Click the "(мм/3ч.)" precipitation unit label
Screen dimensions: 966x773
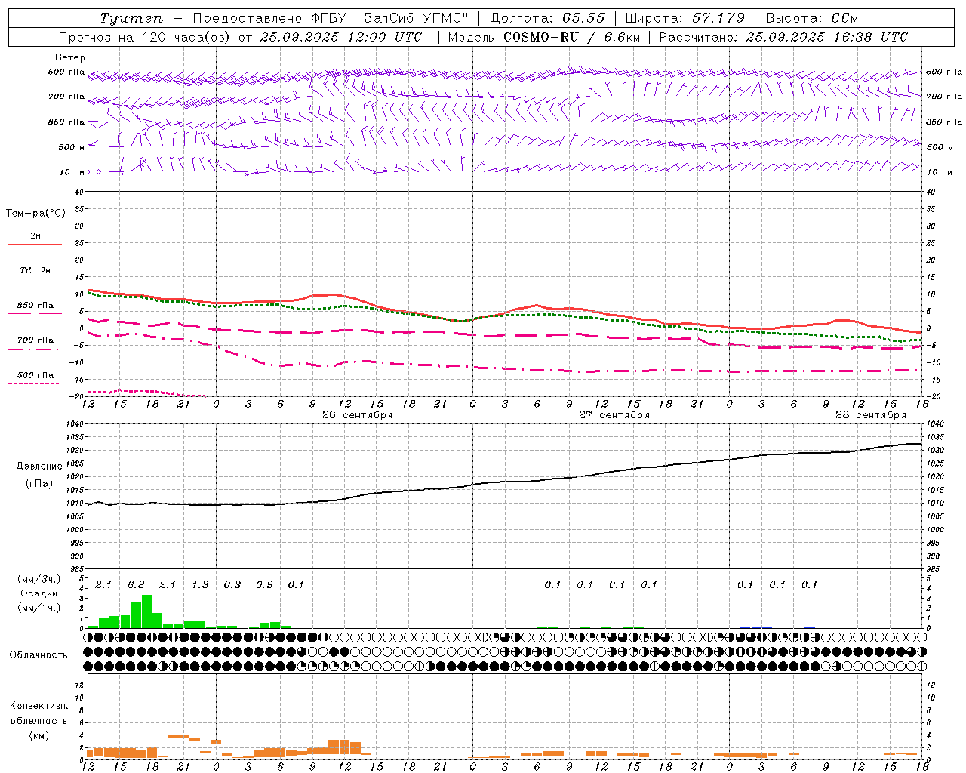[x=39, y=579]
